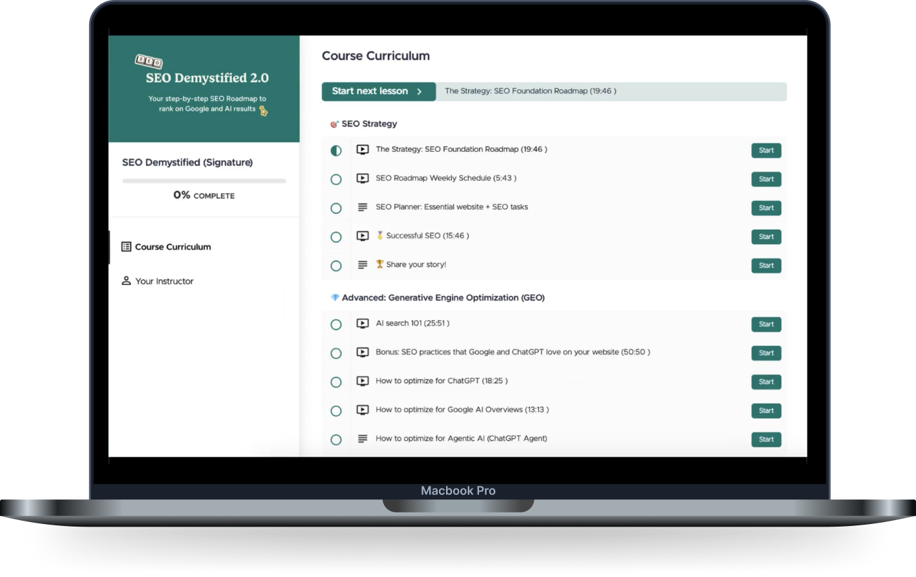916x577 pixels.
Task: Open How to optimize for Agentic AI title
Action: tap(462, 439)
